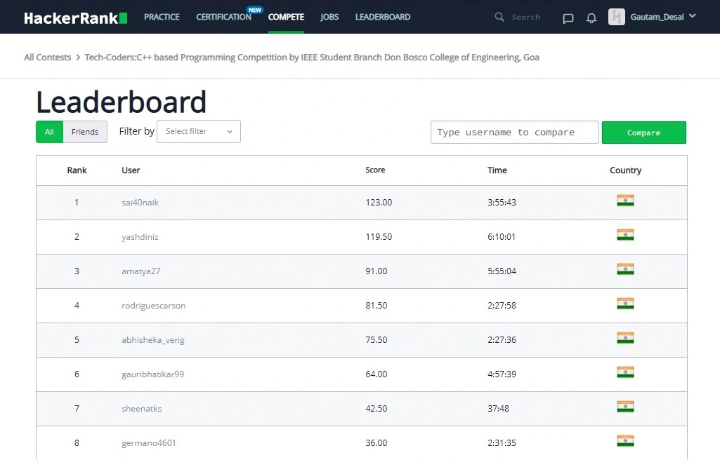Click India flag in yashdiniz row
The width and height of the screenshot is (720, 467).
coord(625,235)
